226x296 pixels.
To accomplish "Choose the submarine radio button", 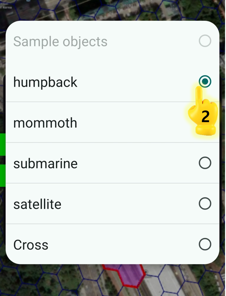I will point(205,163).
